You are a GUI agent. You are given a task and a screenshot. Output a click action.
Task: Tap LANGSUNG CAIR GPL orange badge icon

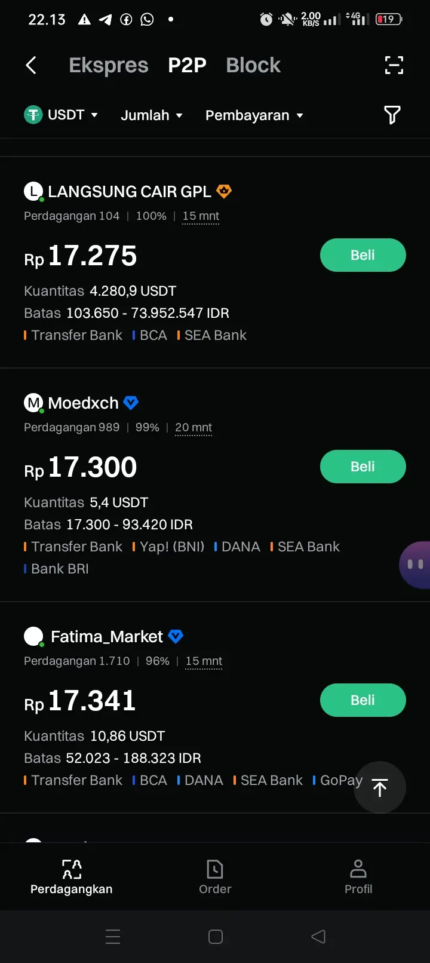pyautogui.click(x=224, y=191)
